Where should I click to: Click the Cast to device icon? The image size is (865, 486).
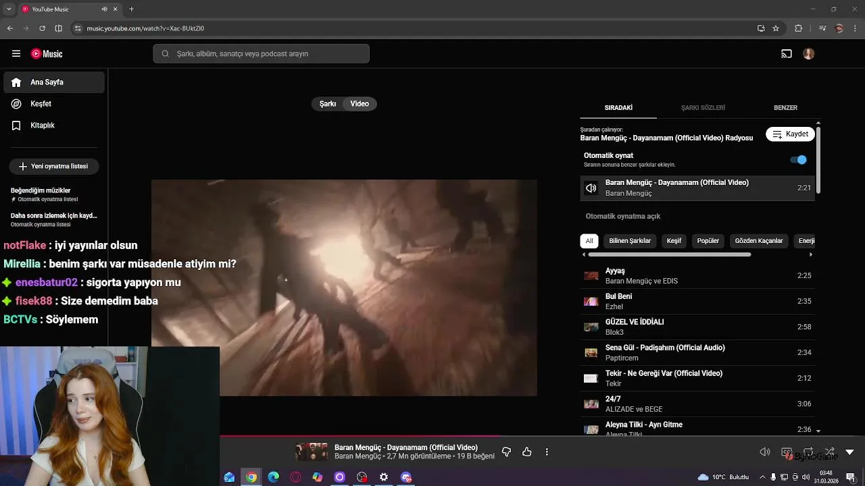pos(787,53)
